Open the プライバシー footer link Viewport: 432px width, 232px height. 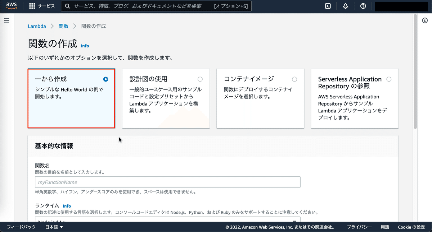359,227
